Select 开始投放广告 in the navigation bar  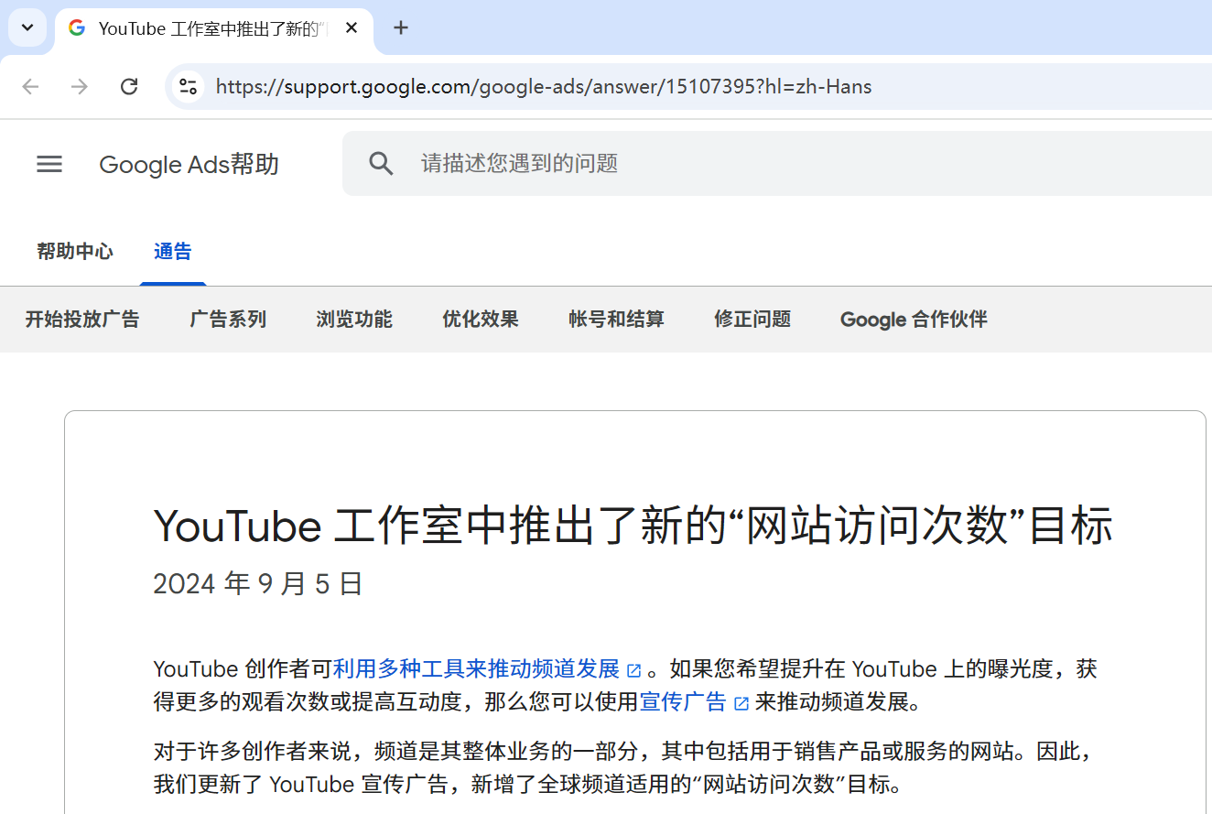click(82, 319)
